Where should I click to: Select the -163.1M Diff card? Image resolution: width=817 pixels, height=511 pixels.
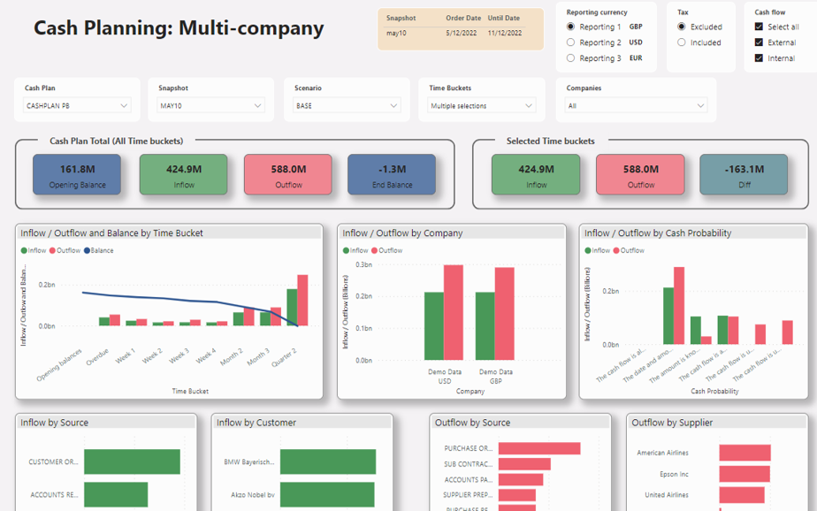(x=744, y=174)
